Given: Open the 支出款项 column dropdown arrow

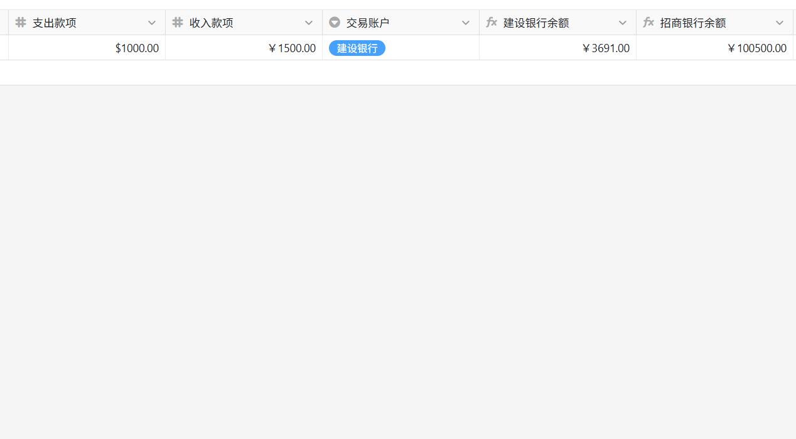Looking at the screenshot, I should click(152, 23).
